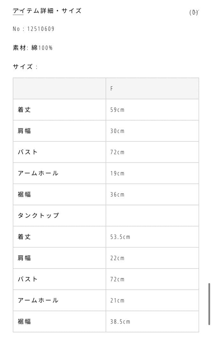Click the 21cm armhole value
The width and height of the screenshot is (212, 344).
click(x=117, y=300)
